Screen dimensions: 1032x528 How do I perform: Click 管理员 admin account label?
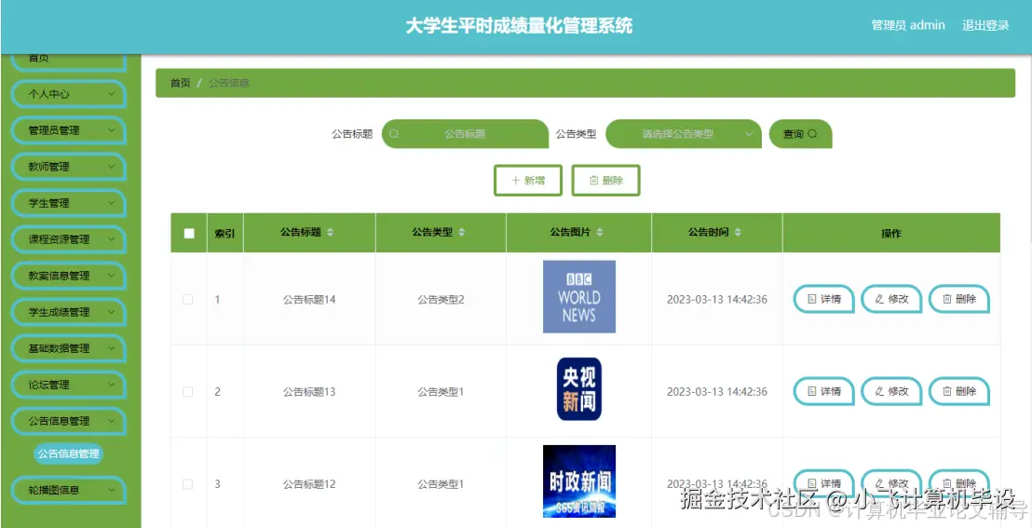[908, 25]
